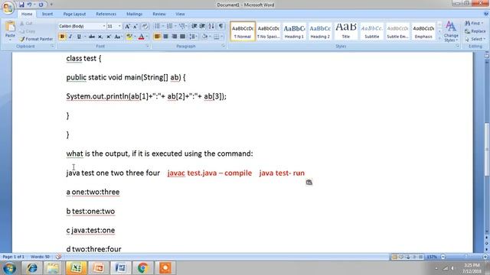Apply numbered list

click(x=169, y=26)
